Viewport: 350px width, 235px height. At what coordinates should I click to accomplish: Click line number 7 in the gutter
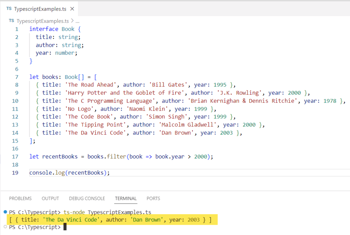pos(17,77)
